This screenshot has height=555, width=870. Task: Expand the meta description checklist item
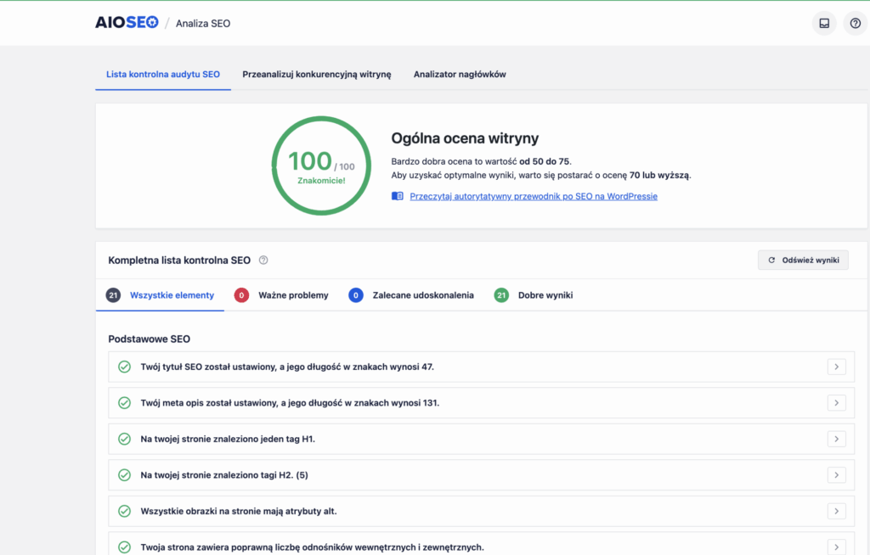[837, 403]
